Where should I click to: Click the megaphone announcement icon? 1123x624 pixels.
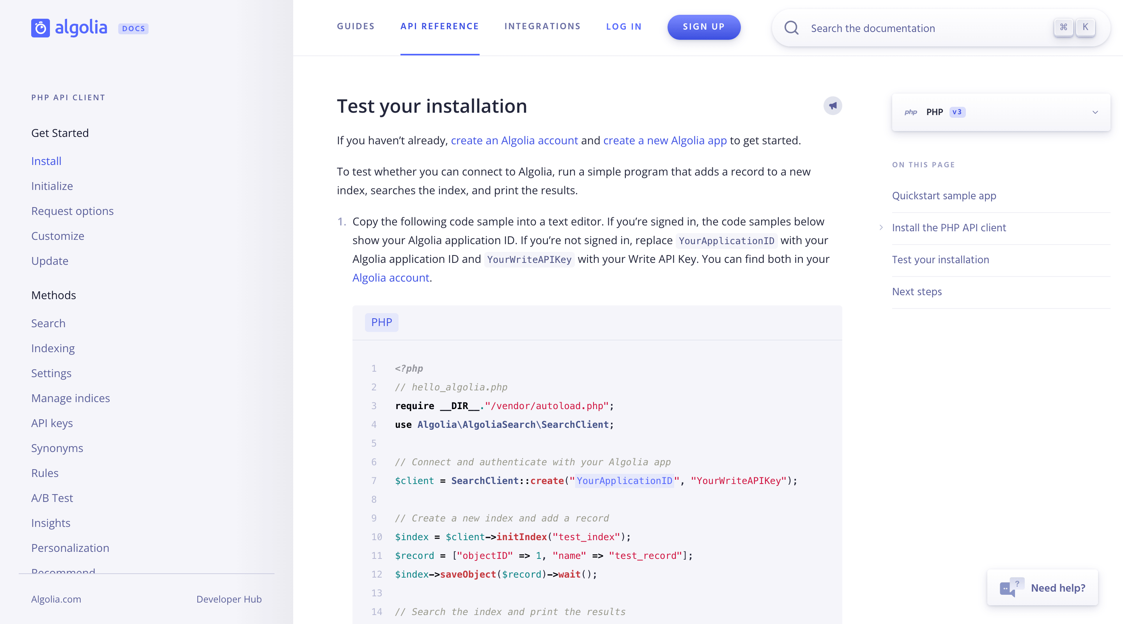click(x=833, y=106)
